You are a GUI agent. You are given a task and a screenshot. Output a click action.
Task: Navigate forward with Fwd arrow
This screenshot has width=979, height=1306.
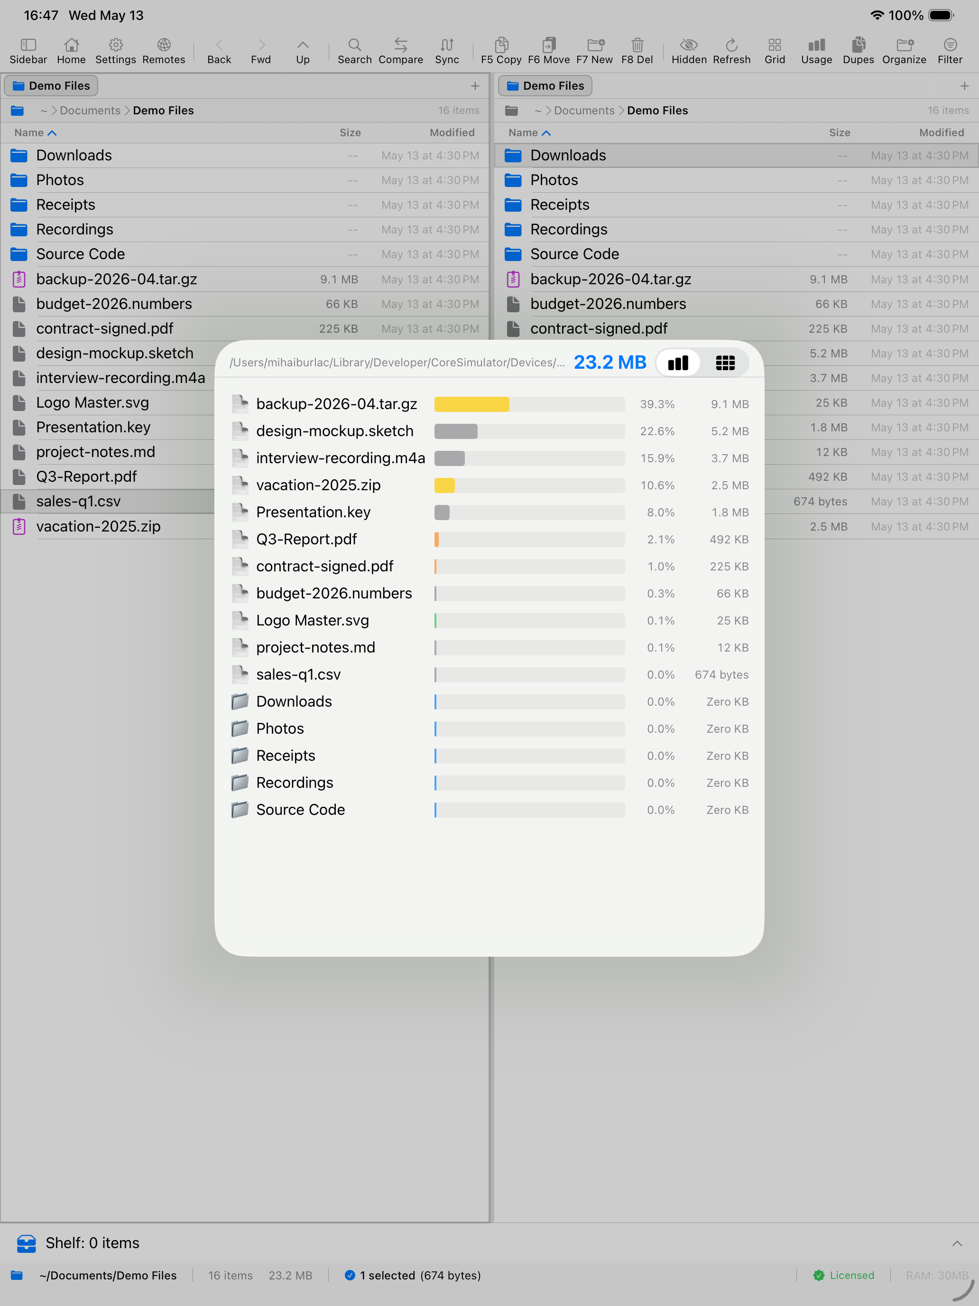coord(261,51)
